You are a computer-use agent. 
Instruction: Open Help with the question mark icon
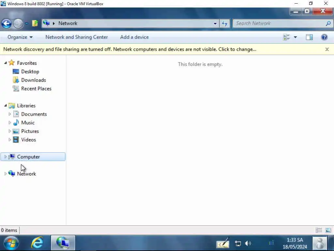324,37
